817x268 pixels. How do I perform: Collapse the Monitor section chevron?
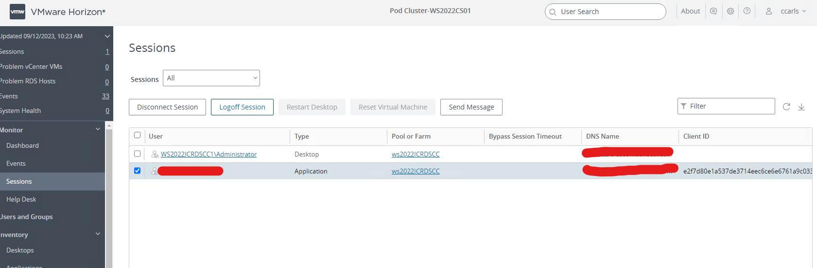[x=98, y=129]
